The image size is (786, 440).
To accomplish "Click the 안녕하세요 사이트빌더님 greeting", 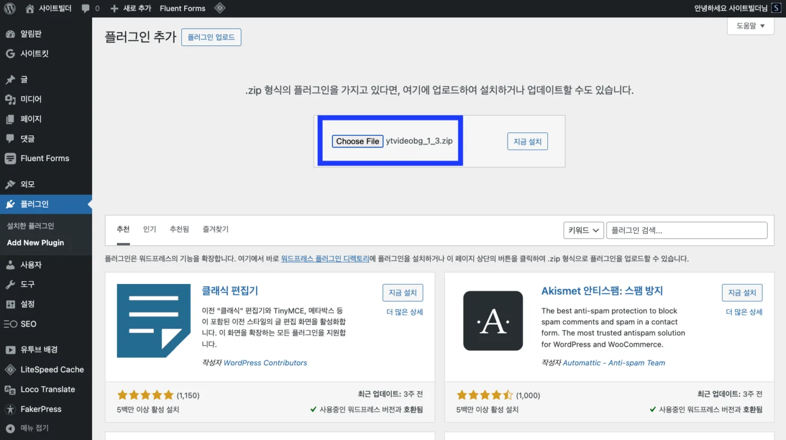I will [x=730, y=8].
